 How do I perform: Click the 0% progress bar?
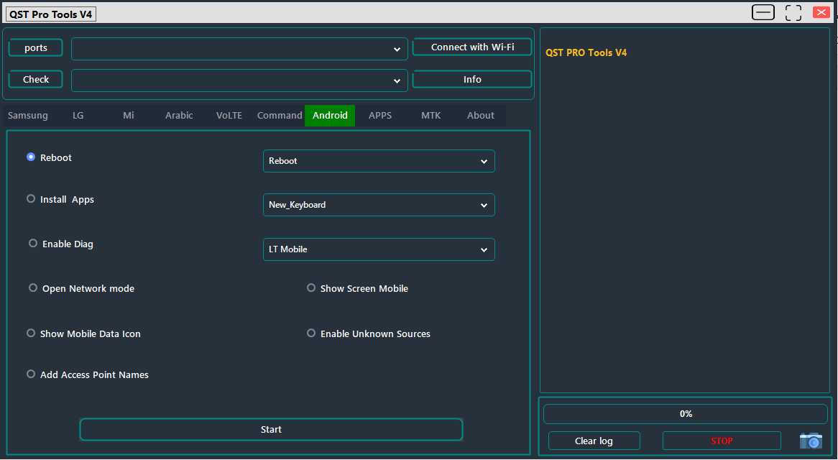tap(685, 413)
